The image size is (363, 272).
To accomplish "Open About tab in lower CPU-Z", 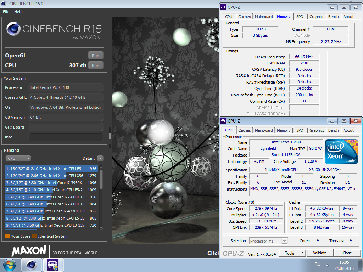I will point(348,130).
